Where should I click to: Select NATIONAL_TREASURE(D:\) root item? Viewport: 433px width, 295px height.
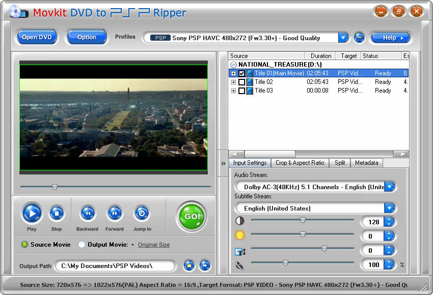click(280, 65)
